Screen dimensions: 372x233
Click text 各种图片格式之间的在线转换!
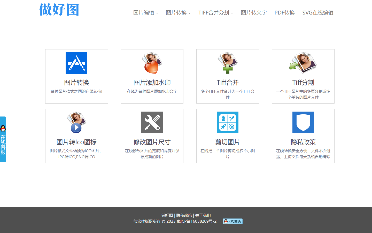point(76,91)
